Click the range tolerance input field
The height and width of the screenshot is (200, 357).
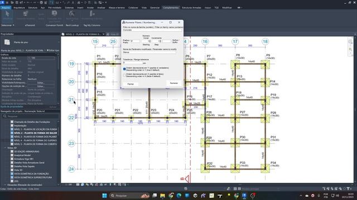pos(133,63)
